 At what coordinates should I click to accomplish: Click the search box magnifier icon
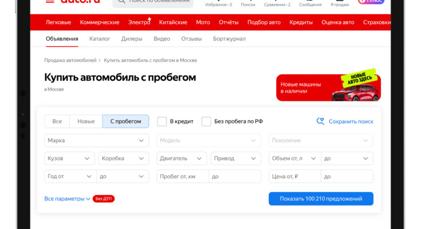121,1
